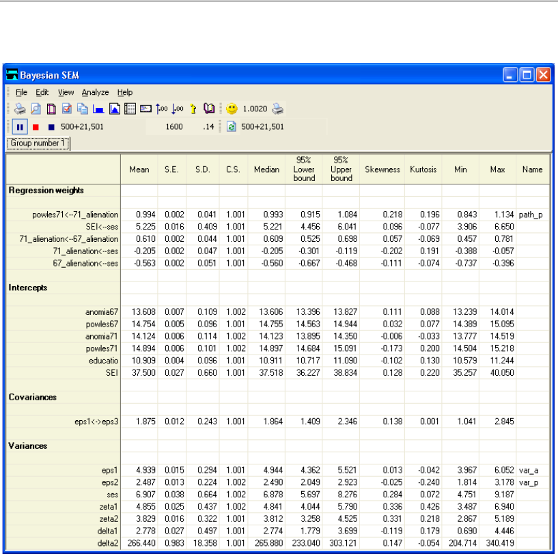This screenshot has height=554, width=558.
Task: Click the Mean column header
Action: pyautogui.click(x=139, y=169)
